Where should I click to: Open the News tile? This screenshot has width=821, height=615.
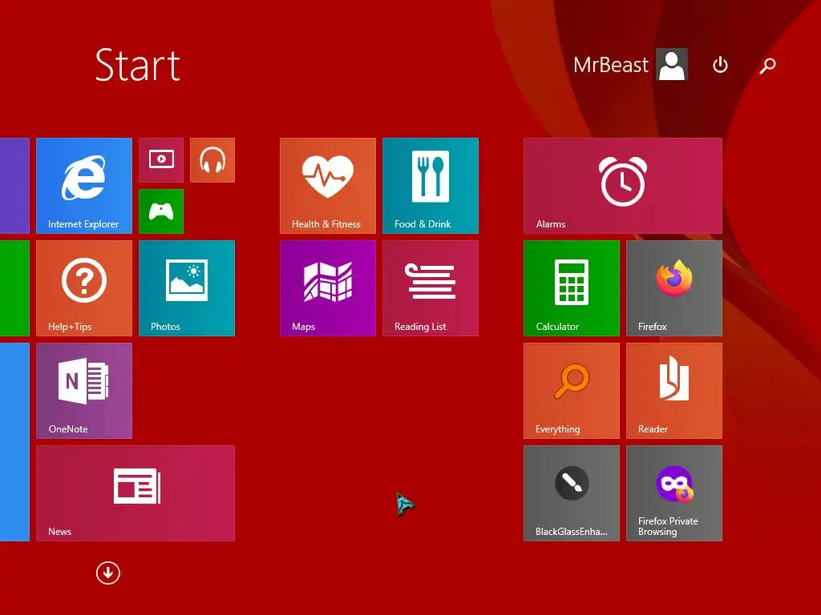tap(135, 493)
